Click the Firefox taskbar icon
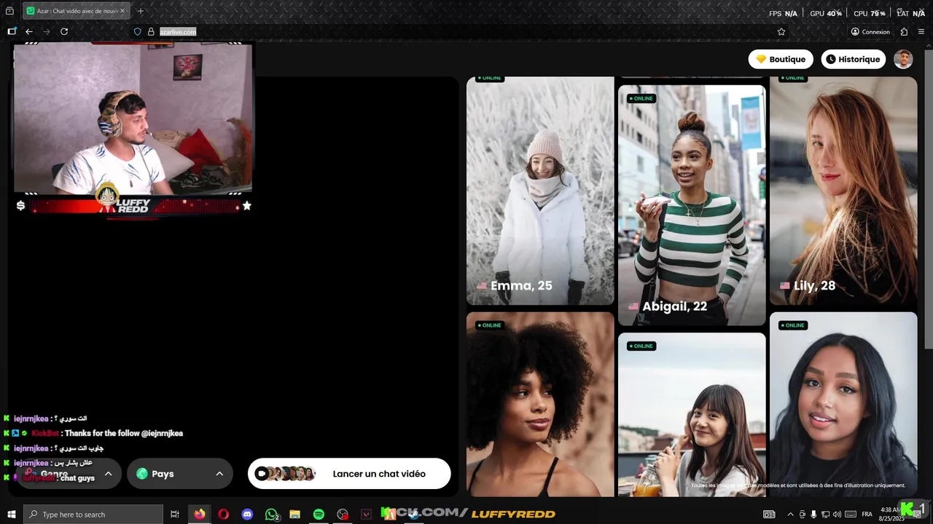933x524 pixels. (200, 515)
